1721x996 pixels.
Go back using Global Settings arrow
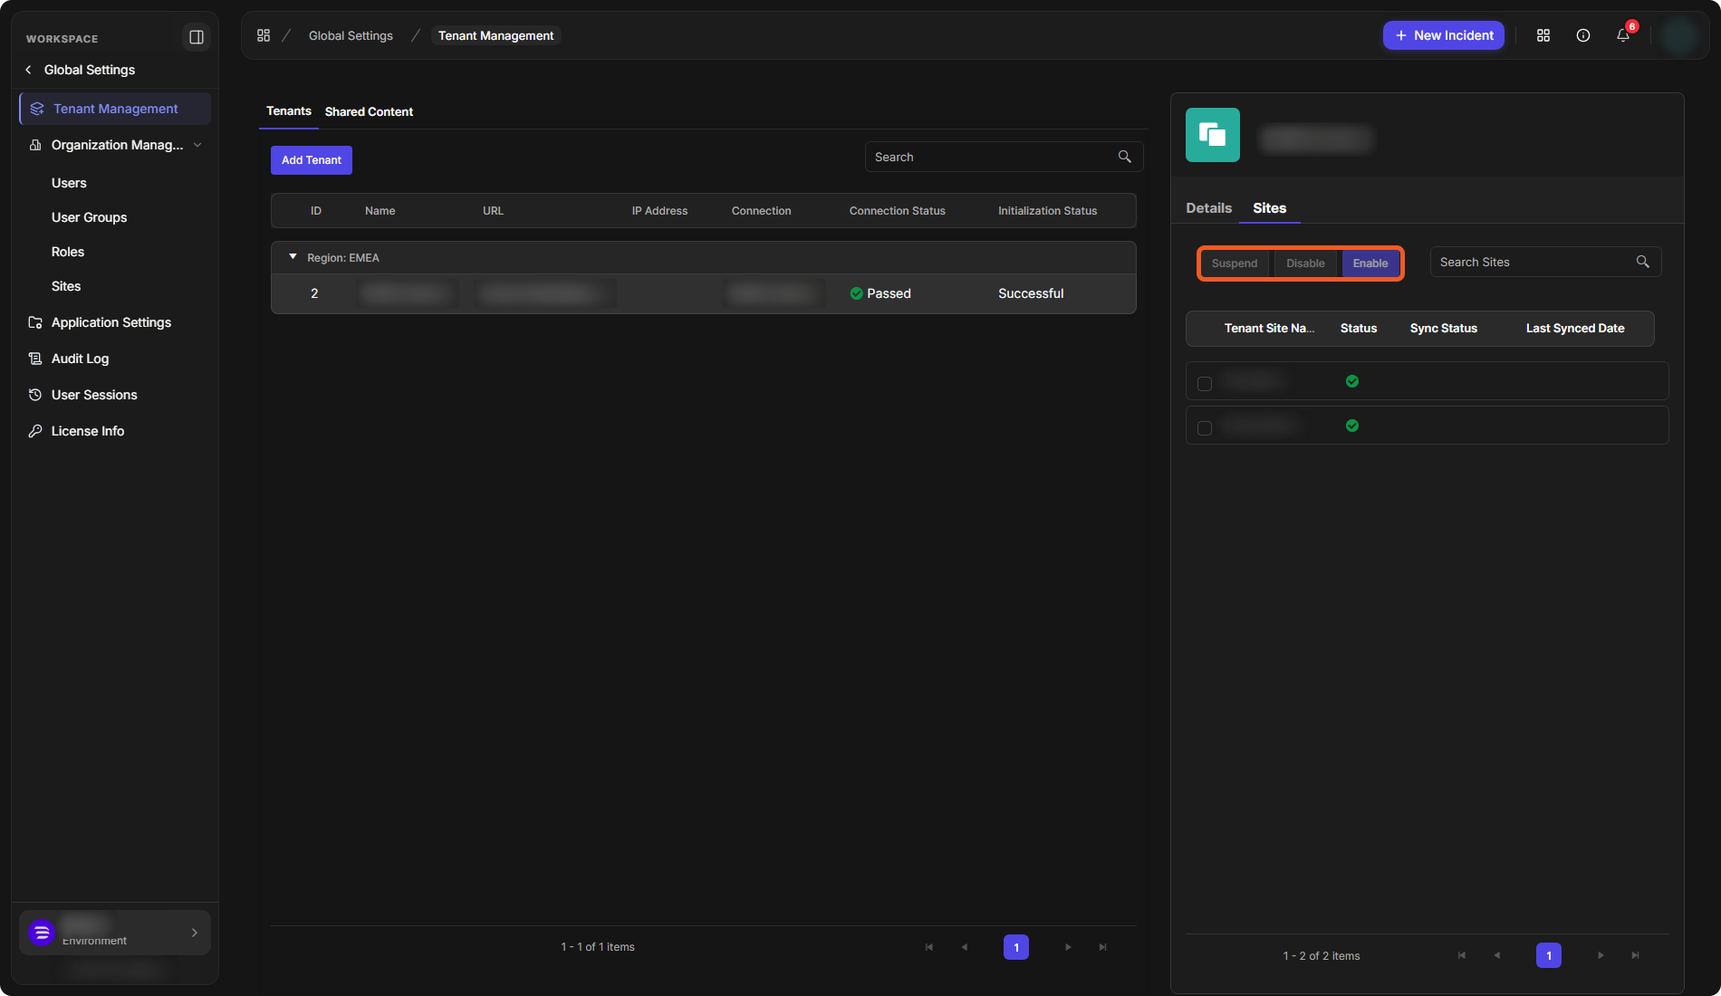coord(28,70)
